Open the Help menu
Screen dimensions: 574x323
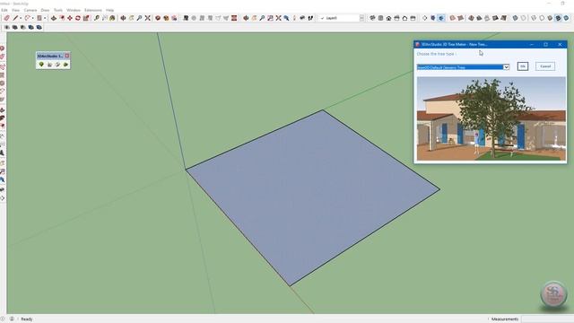(x=109, y=10)
